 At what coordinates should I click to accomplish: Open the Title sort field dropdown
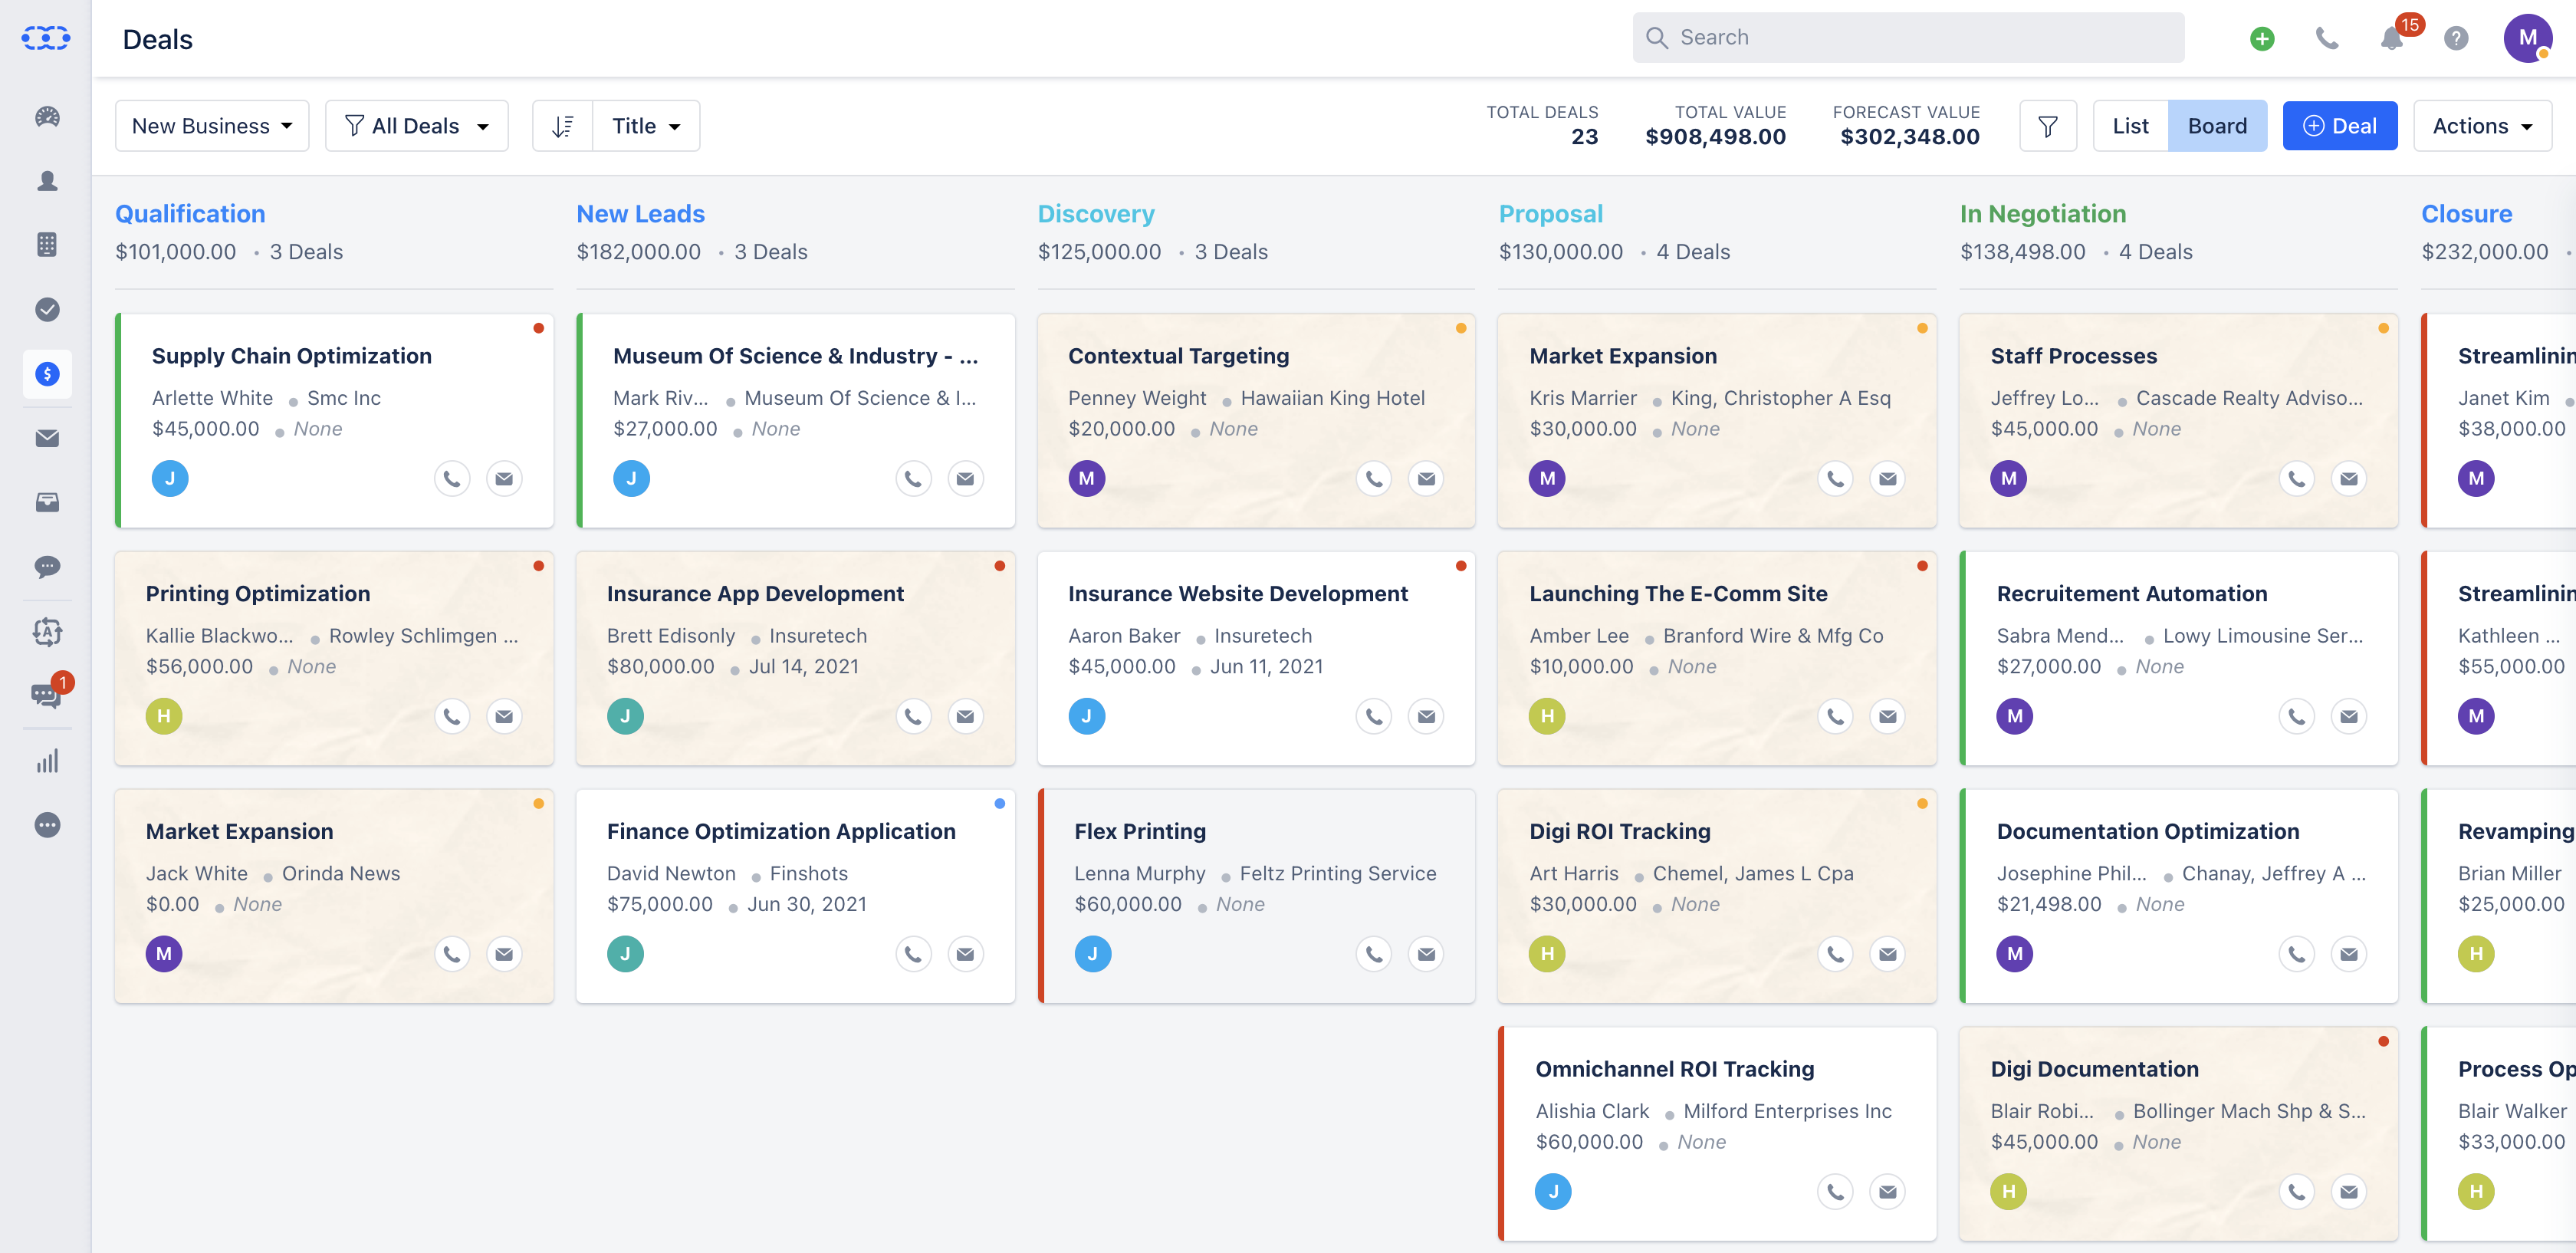pyautogui.click(x=646, y=126)
